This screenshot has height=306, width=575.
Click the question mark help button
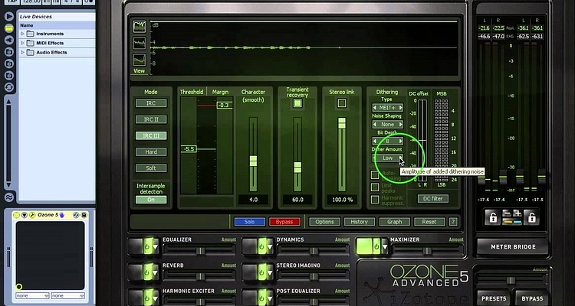(453, 222)
